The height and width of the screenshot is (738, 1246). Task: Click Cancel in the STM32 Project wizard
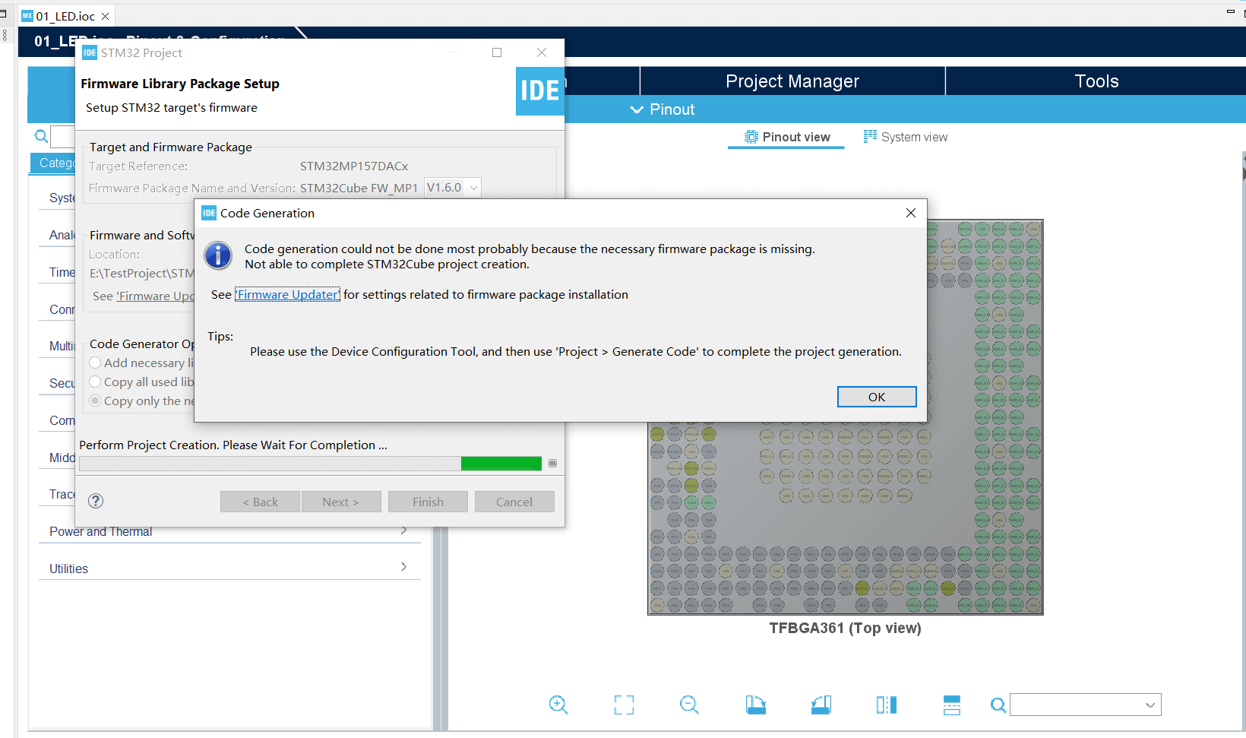coord(514,502)
